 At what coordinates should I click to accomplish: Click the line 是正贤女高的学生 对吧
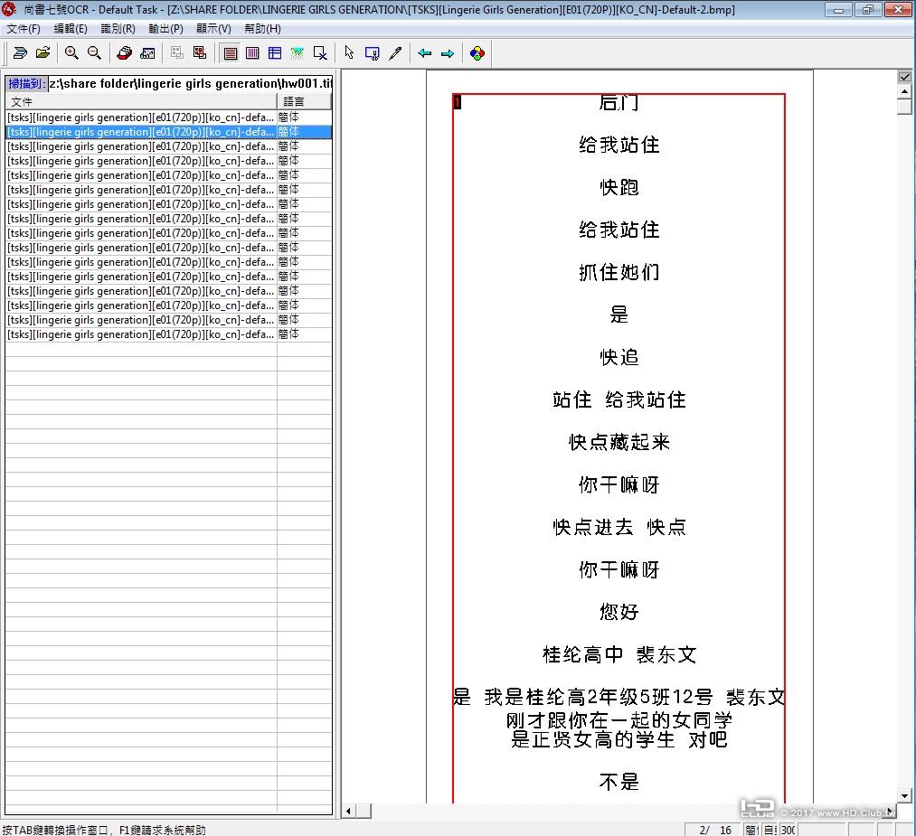tap(619, 739)
